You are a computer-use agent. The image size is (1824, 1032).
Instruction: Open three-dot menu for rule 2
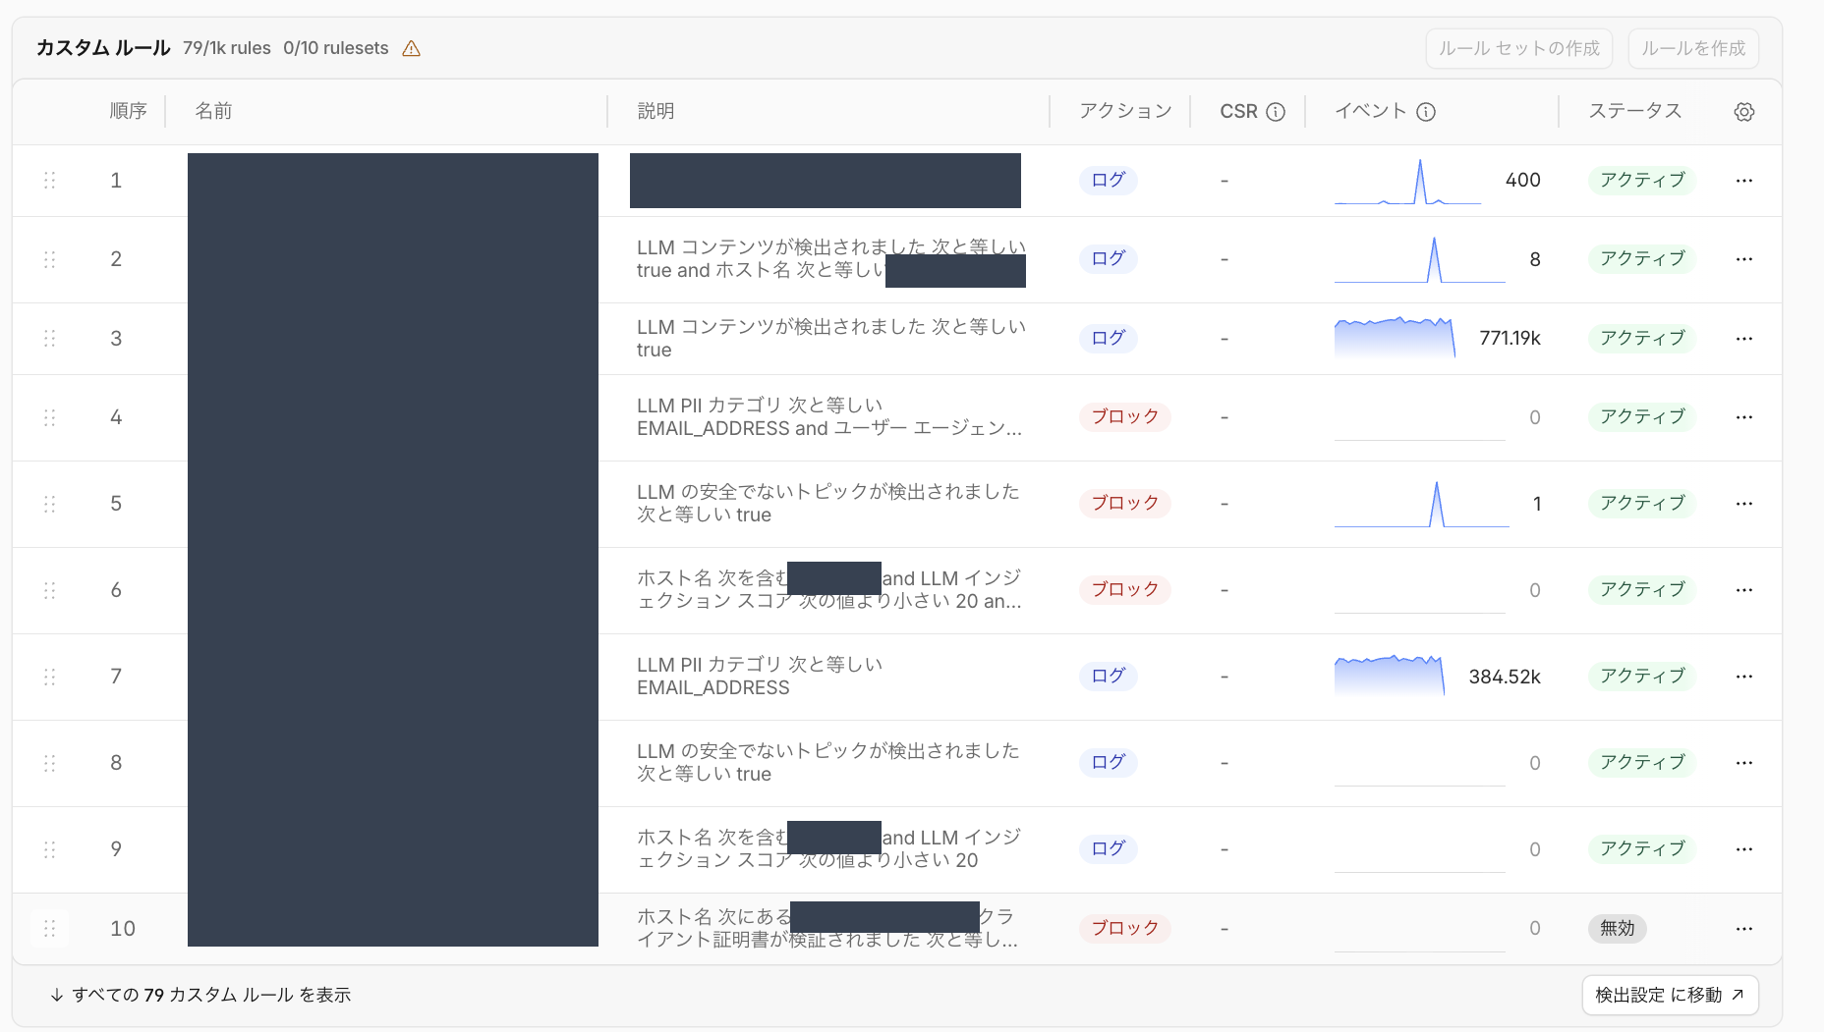coord(1744,259)
